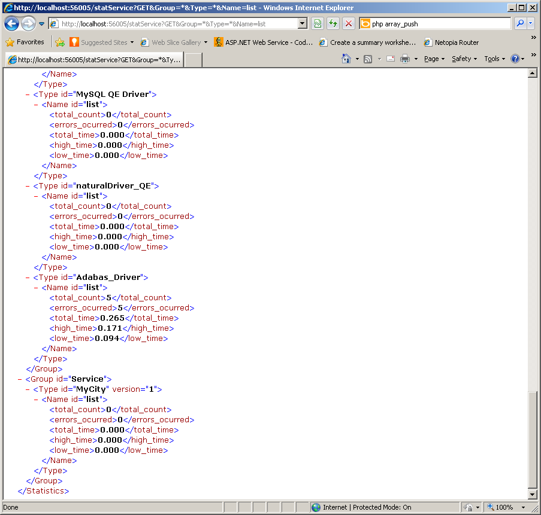Click the Forward navigation arrow
This screenshot has height=515, width=541.
[x=28, y=24]
